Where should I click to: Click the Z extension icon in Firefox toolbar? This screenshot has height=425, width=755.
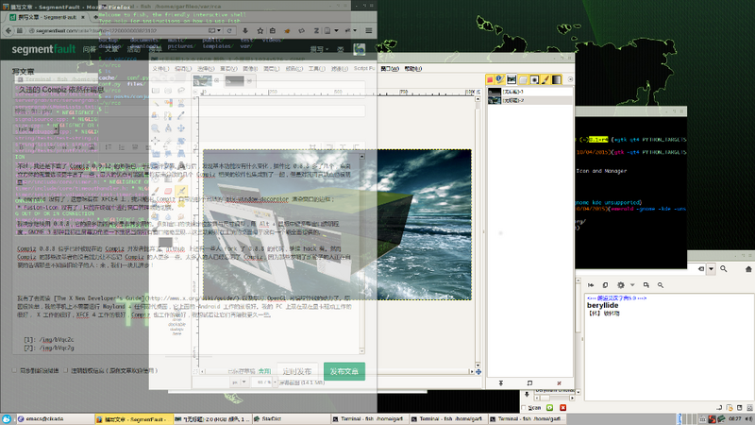point(316,30)
